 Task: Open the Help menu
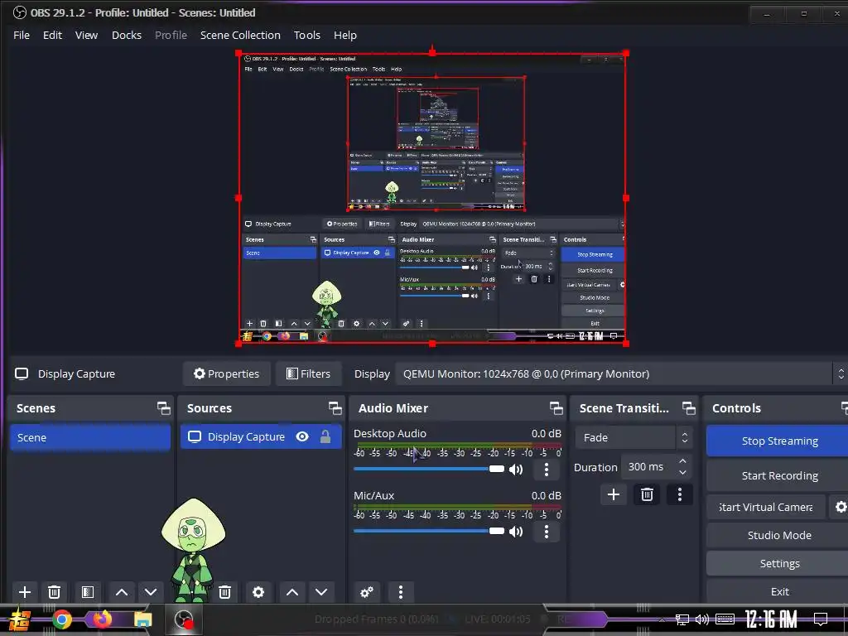345,35
